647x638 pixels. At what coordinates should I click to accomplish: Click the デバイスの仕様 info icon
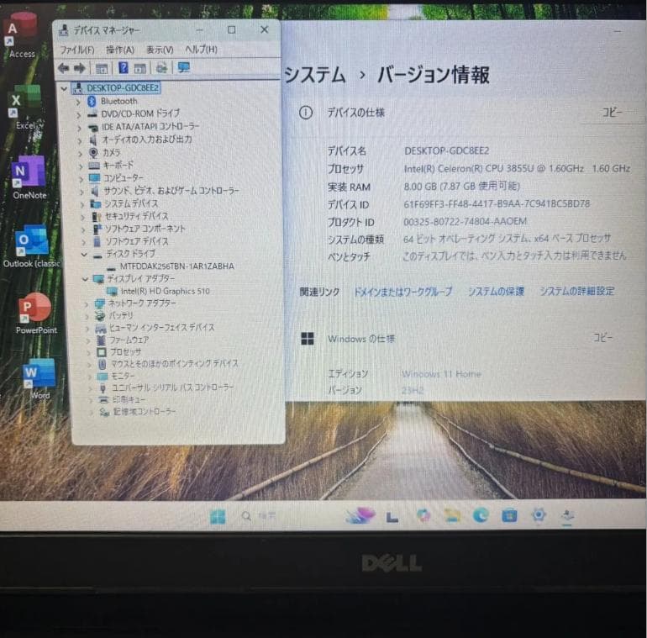click(305, 113)
